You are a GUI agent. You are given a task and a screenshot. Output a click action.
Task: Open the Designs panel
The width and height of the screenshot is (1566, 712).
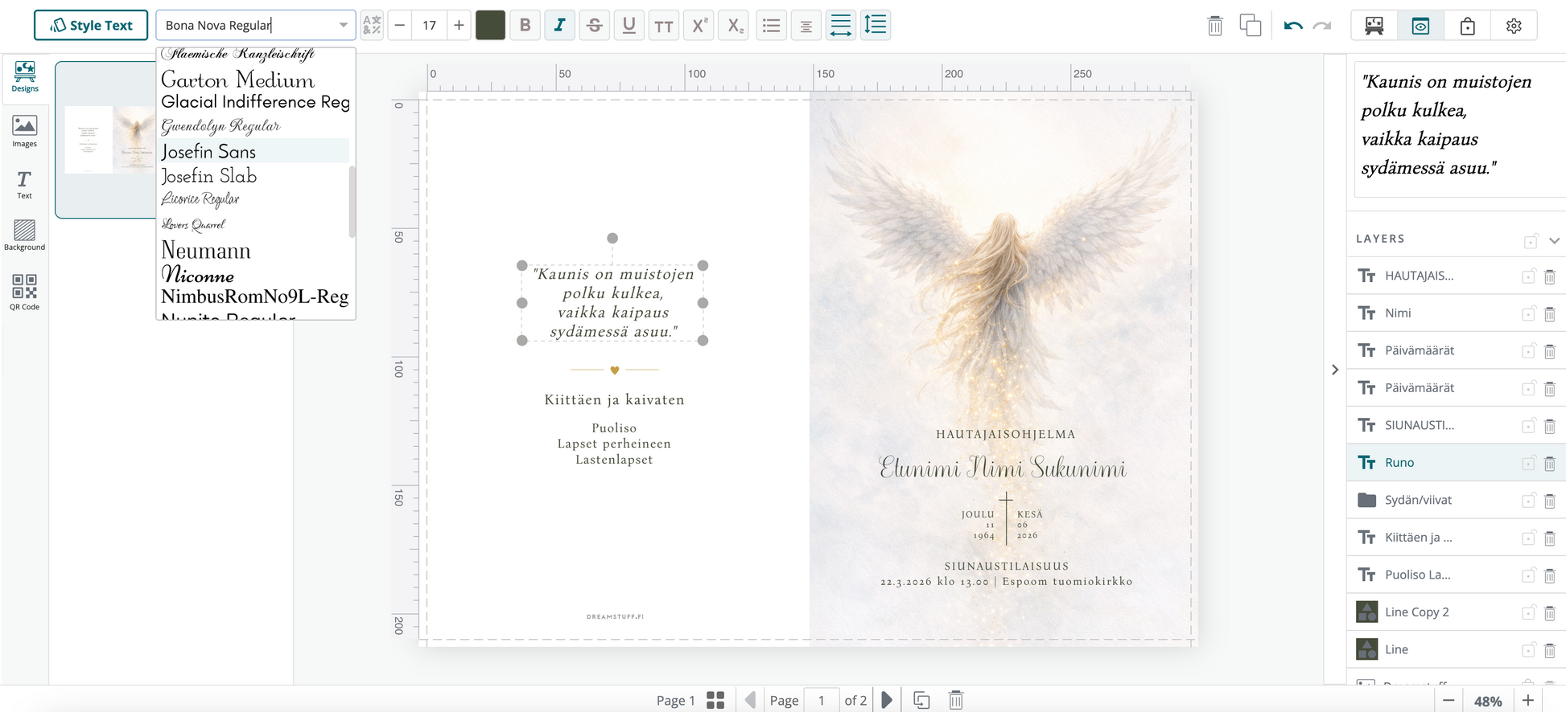pos(25,77)
